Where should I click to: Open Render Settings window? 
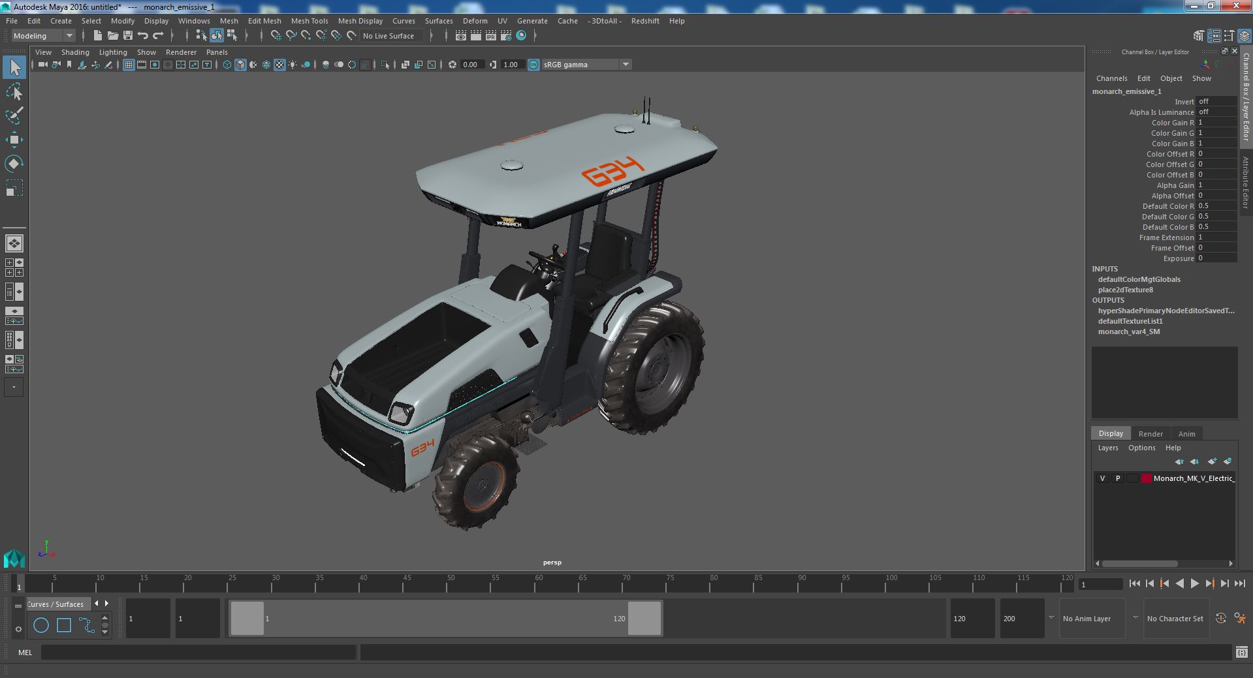[x=506, y=36]
